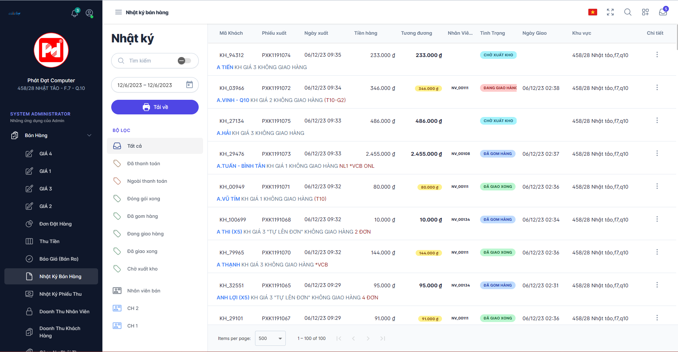Image resolution: width=678 pixels, height=352 pixels.
Task: Click the Vietnam flag language icon
Action: [x=592, y=12]
